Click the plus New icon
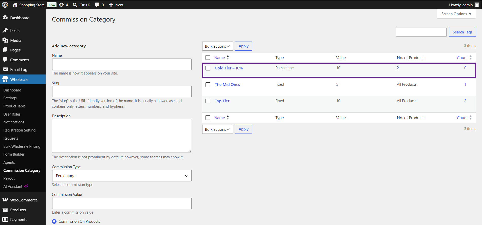The width and height of the screenshot is (482, 225). 111,5
